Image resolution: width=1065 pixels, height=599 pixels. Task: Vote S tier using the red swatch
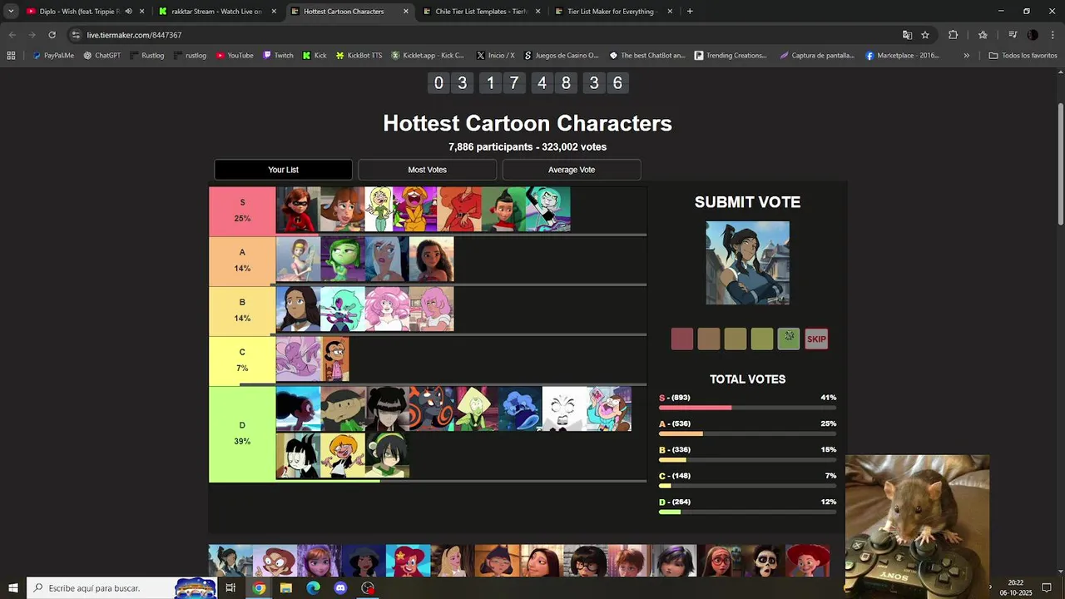pyautogui.click(x=681, y=339)
